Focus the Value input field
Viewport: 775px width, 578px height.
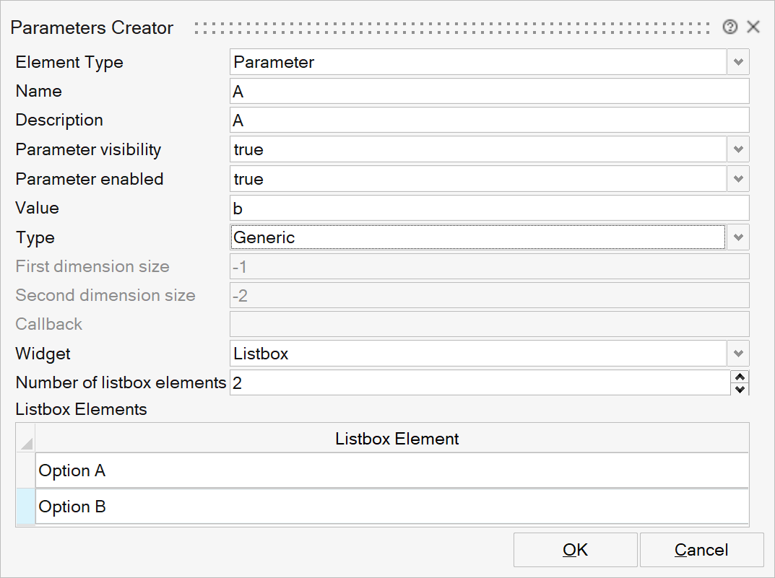click(x=489, y=209)
